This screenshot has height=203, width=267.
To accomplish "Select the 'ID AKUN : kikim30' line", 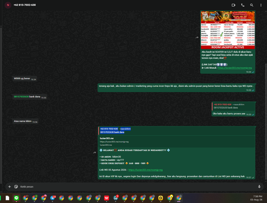I will coord(110,157).
